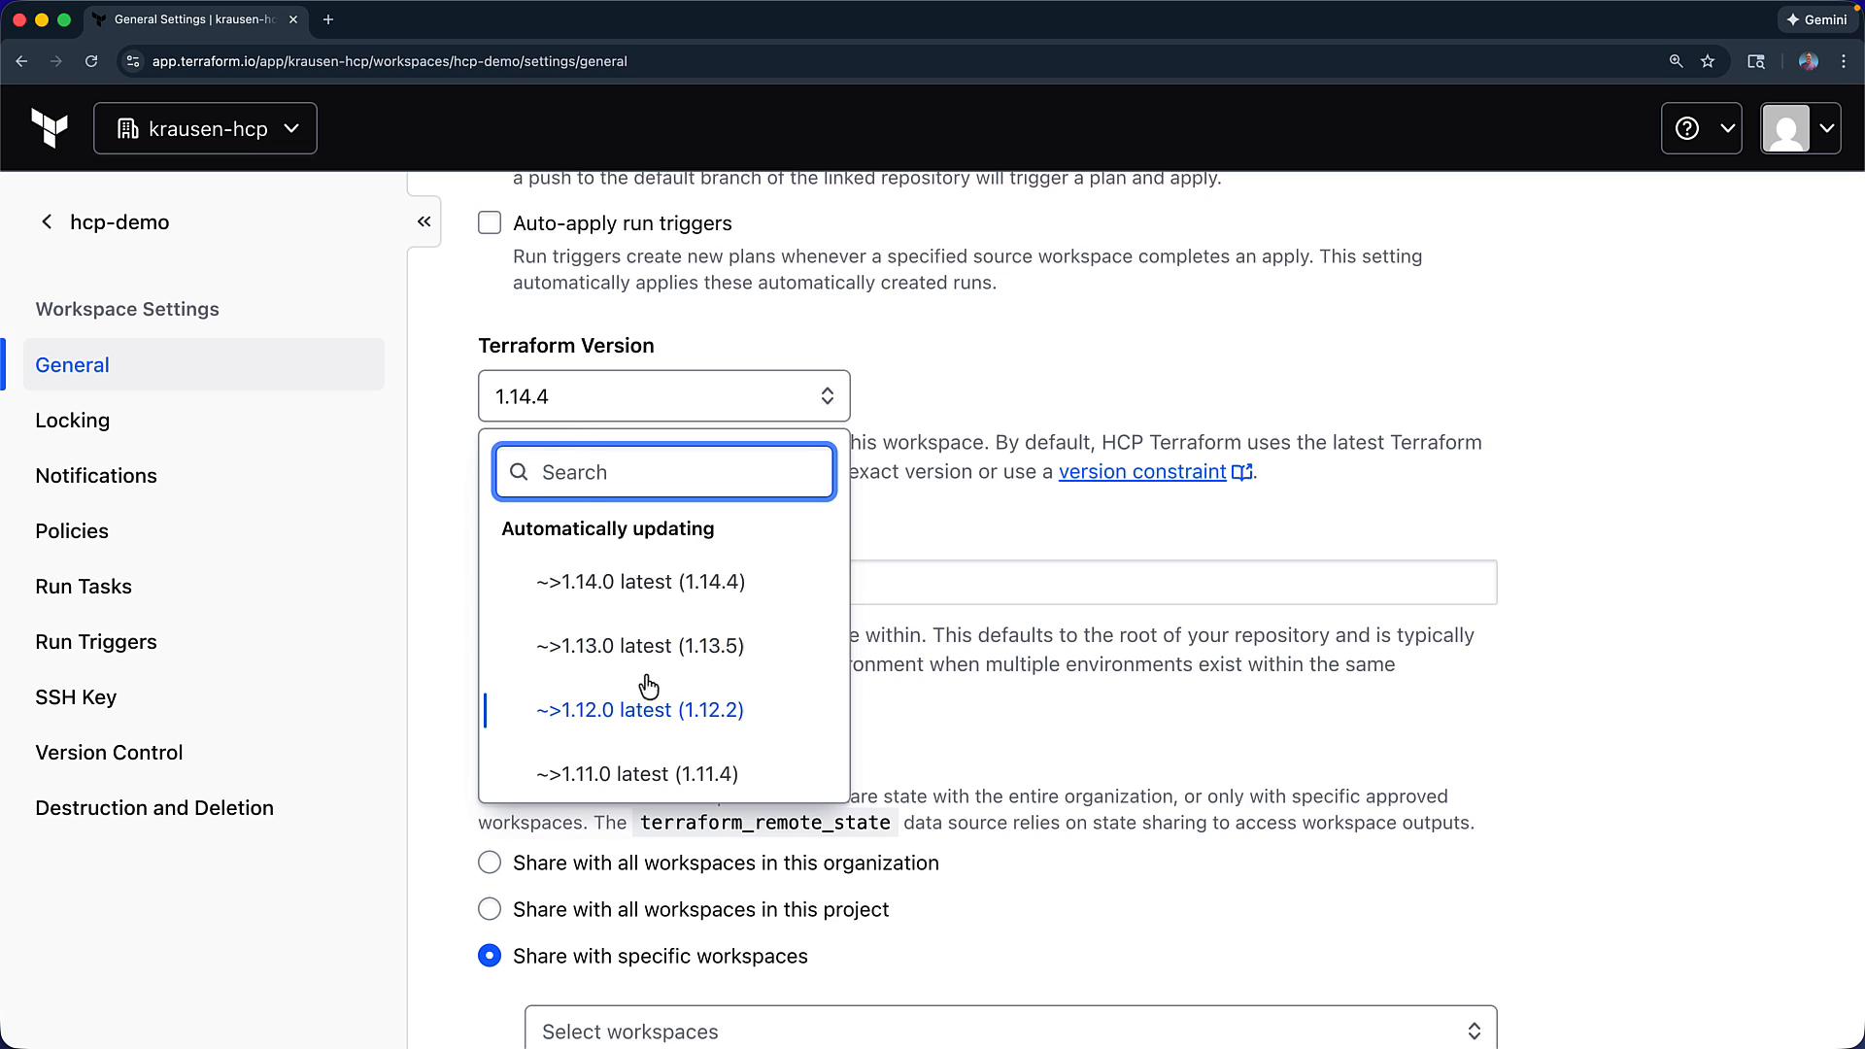Expand the user menu chevron

[x=1826, y=128]
